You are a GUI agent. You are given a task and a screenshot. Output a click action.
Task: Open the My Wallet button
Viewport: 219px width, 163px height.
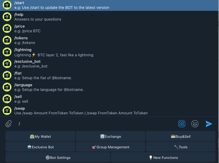[x=40, y=137]
